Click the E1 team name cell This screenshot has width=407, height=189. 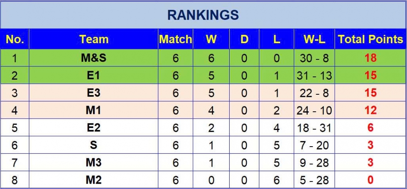point(94,76)
